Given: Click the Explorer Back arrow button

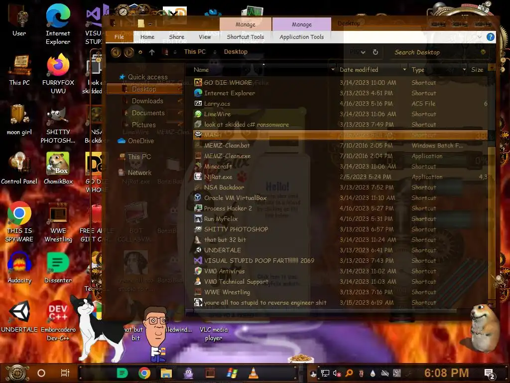Looking at the screenshot, I should (116, 52).
